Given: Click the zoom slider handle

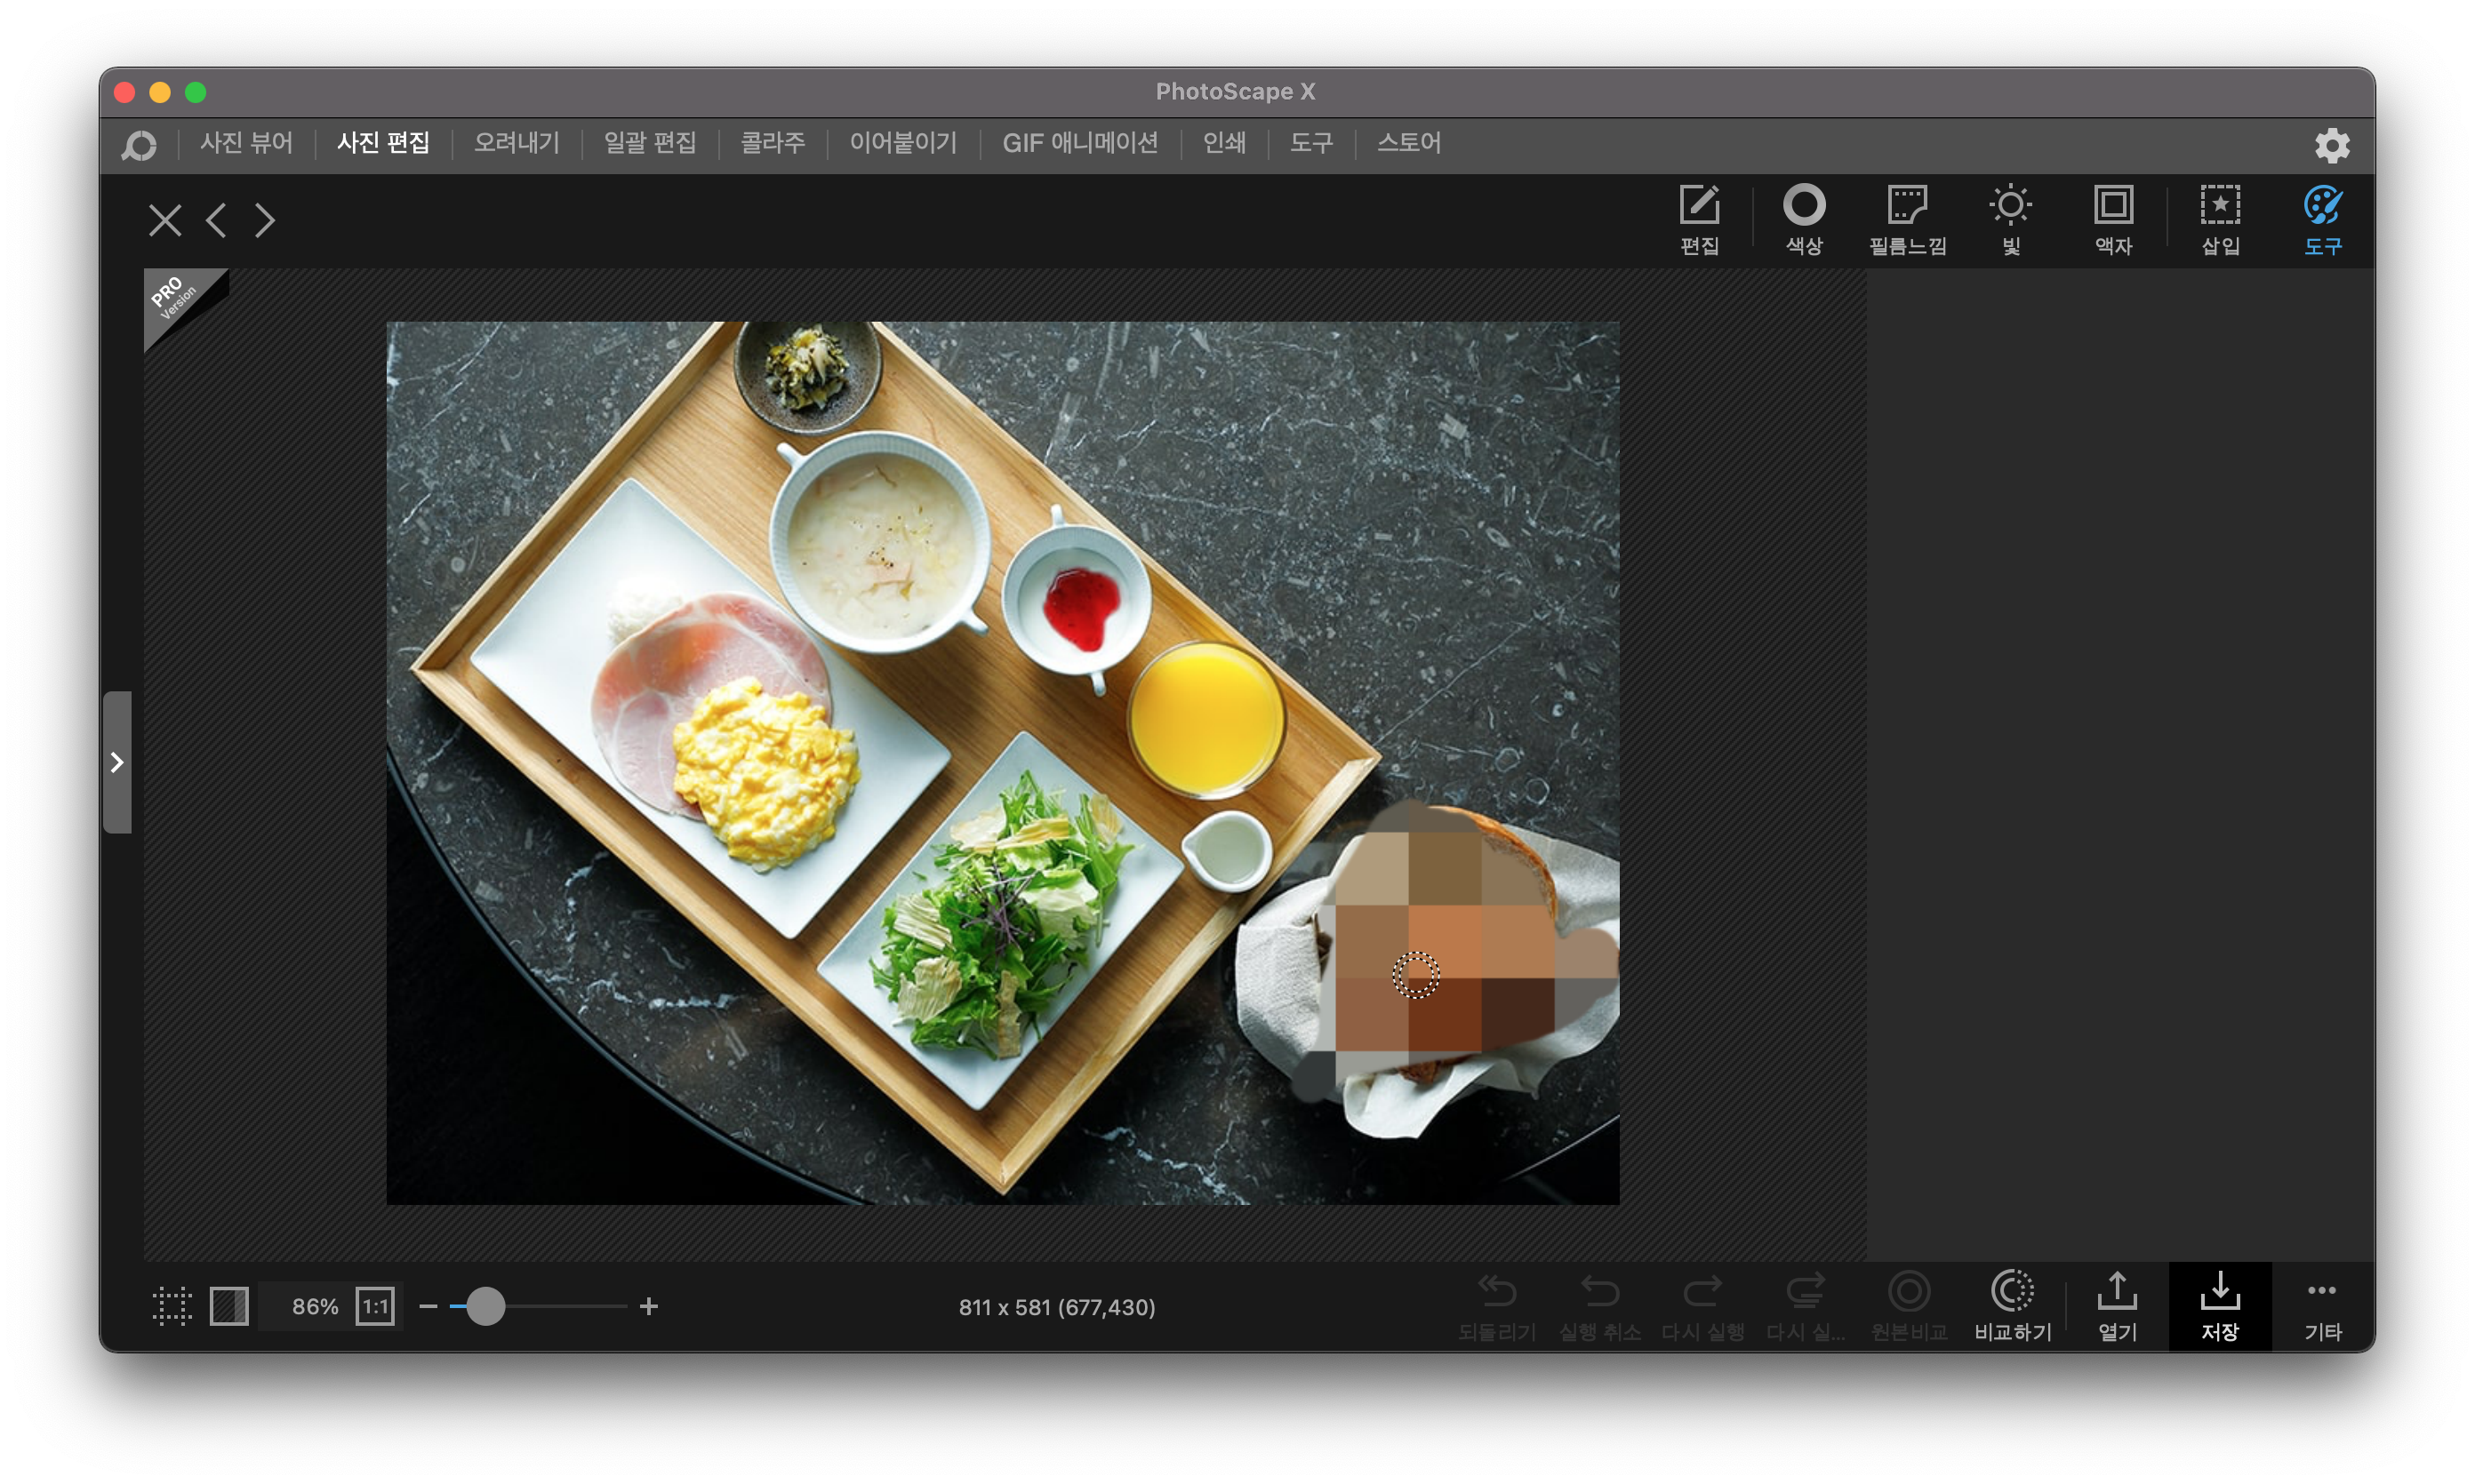Looking at the screenshot, I should click(x=485, y=1306).
